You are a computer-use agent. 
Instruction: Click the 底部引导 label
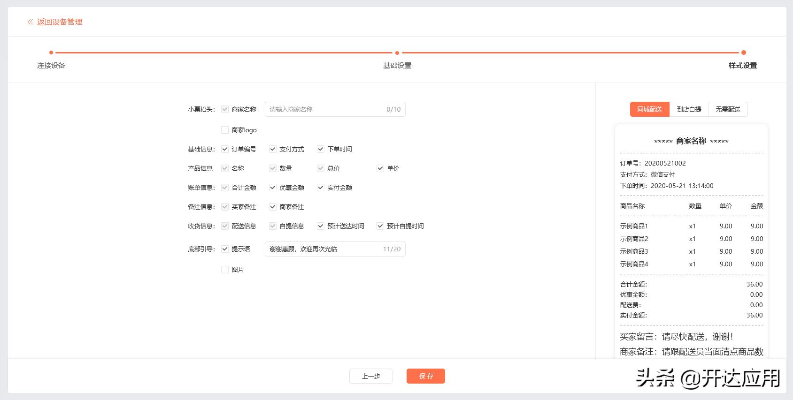click(x=201, y=249)
